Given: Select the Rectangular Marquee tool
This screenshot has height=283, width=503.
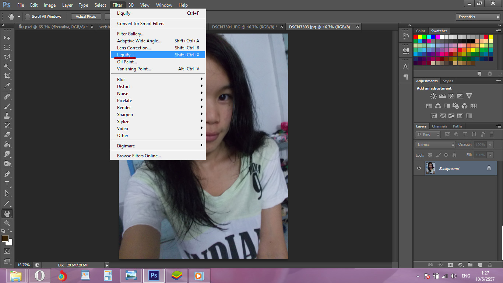Looking at the screenshot, I should click(x=7, y=47).
